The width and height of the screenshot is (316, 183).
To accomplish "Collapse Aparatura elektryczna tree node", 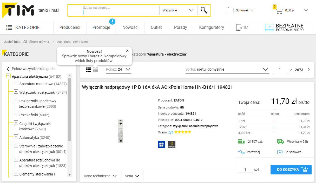I will (x=8, y=76).
